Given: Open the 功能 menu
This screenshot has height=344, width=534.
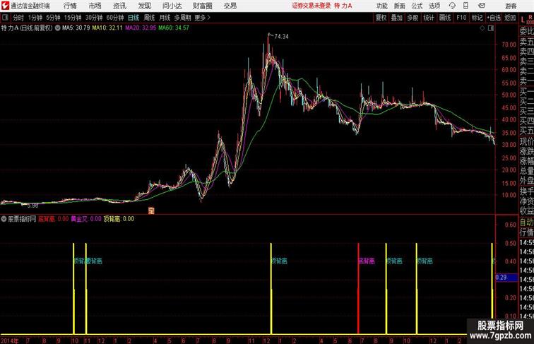Looking at the screenshot, I should click(x=381, y=6).
